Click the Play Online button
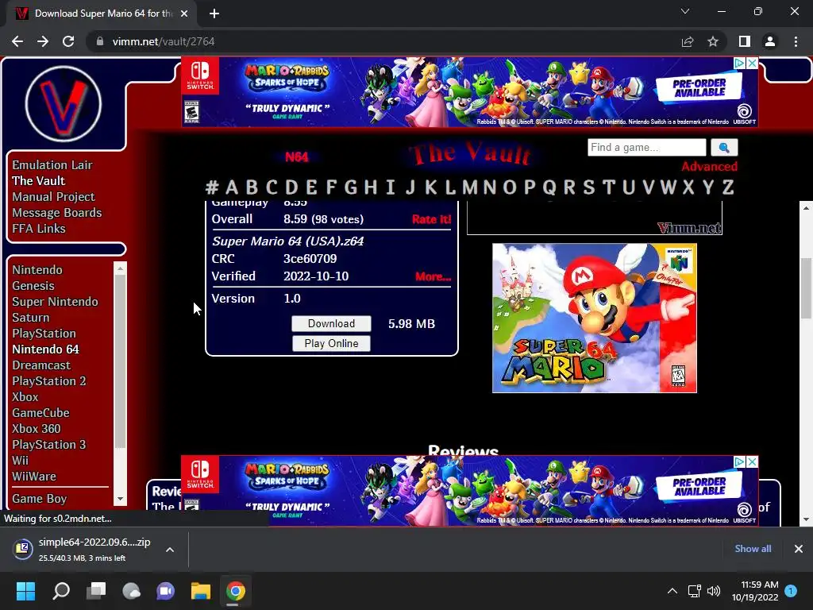 331,343
